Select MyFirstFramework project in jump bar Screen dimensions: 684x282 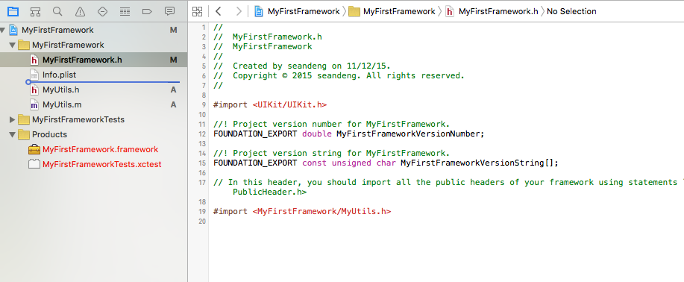297,11
